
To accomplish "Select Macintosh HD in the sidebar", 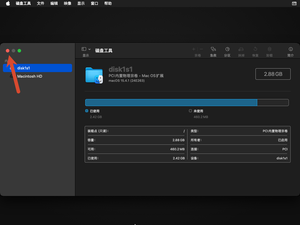I will pos(37,76).
